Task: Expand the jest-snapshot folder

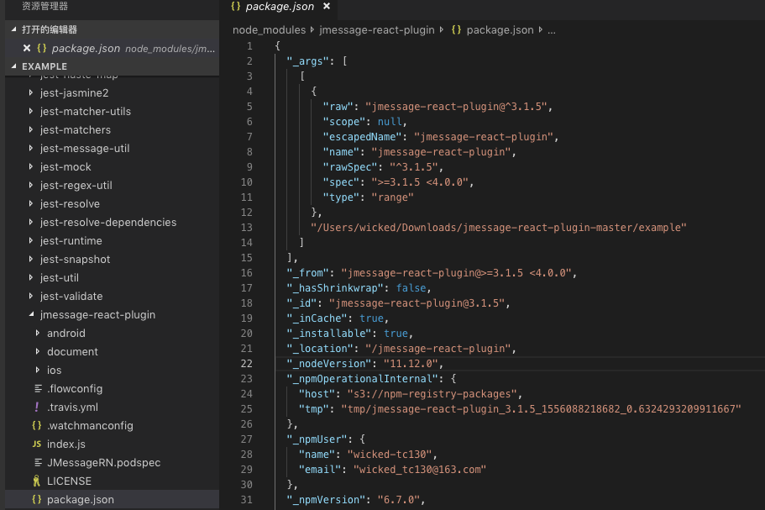Action: [31, 259]
